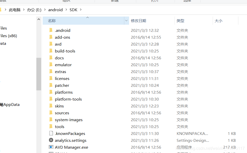Click date 2021/3/3 11:31 of licenses
The width and height of the screenshot is (247, 153).
pos(145,78)
